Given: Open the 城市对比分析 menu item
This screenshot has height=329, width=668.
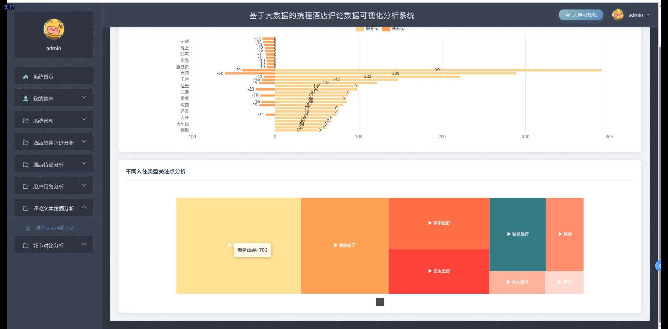Looking at the screenshot, I should (x=53, y=245).
